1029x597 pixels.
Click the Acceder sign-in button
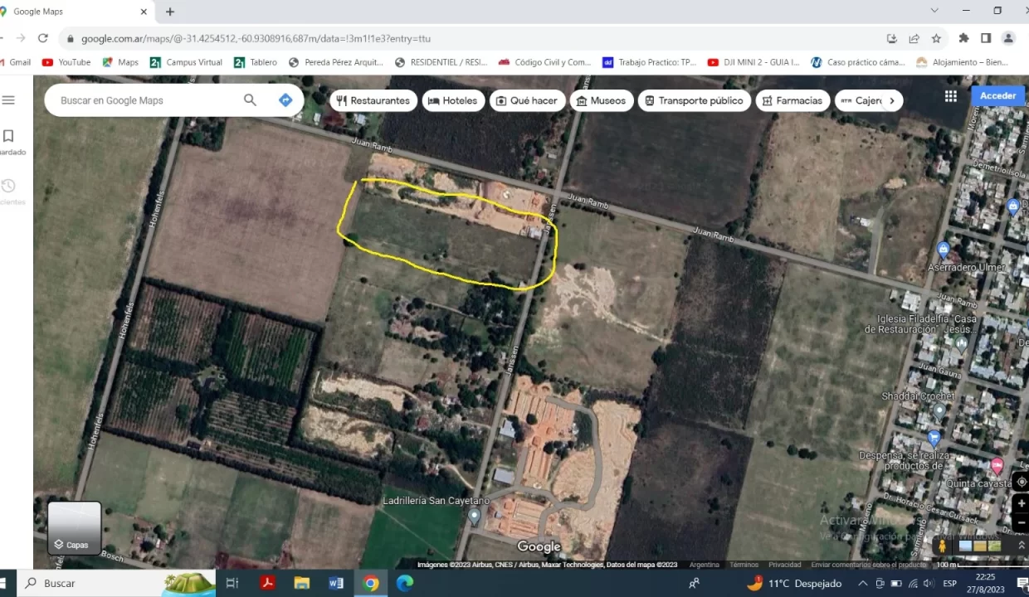(x=997, y=96)
